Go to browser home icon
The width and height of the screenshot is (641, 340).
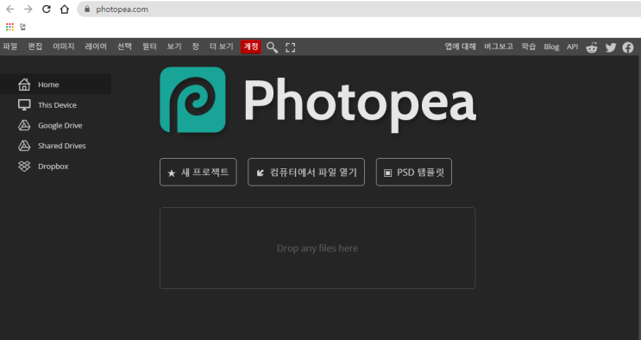65,9
